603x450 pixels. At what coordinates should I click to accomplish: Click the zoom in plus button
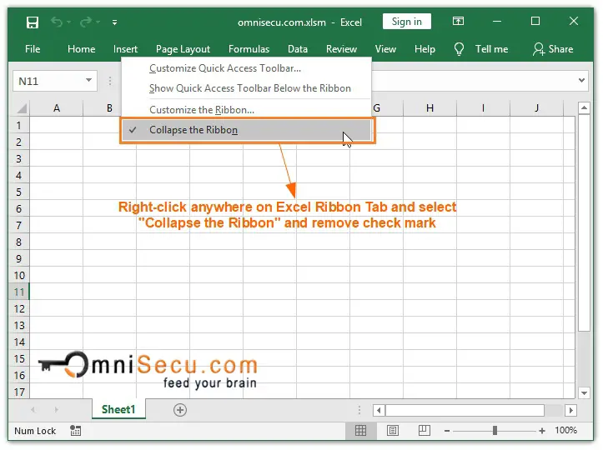coord(542,431)
